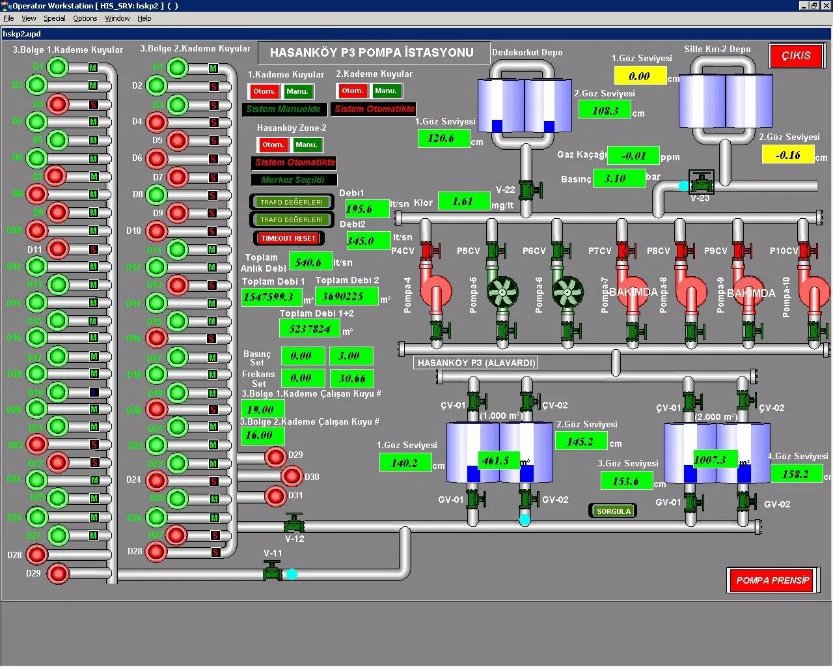
Task: Click the Debi1 value 195.6
Action: [368, 209]
